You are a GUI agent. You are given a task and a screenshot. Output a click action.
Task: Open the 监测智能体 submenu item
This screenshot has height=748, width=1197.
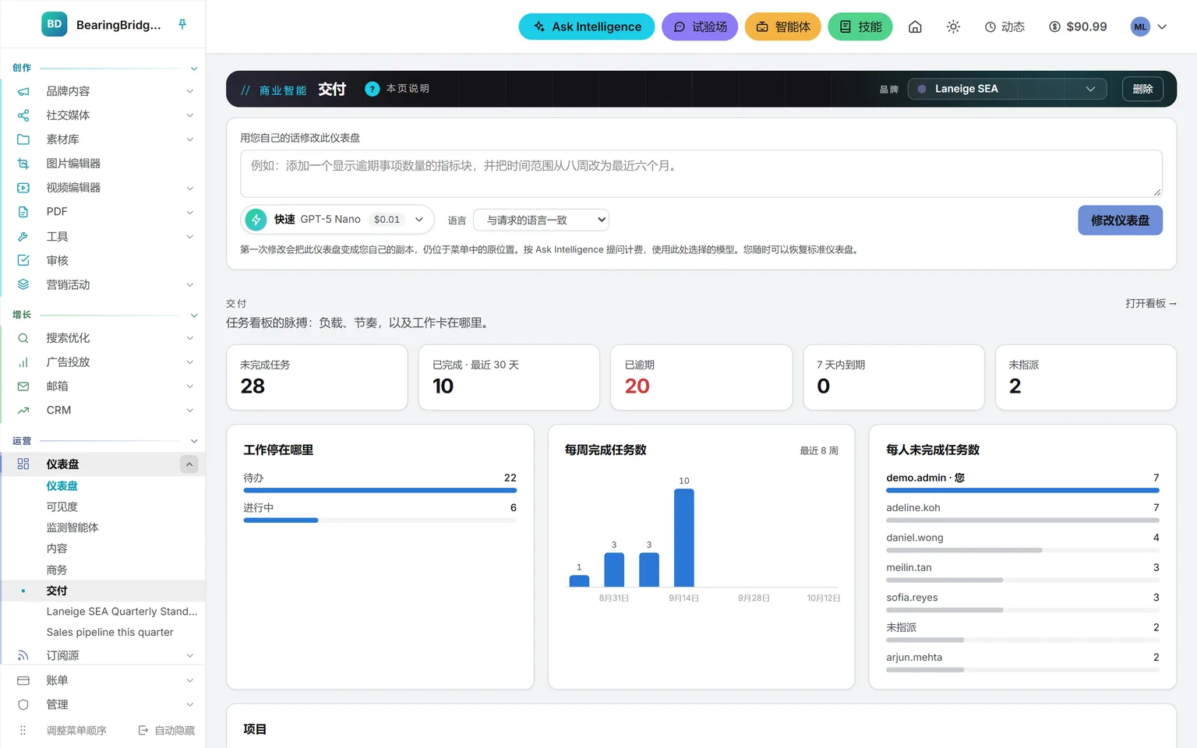72,527
